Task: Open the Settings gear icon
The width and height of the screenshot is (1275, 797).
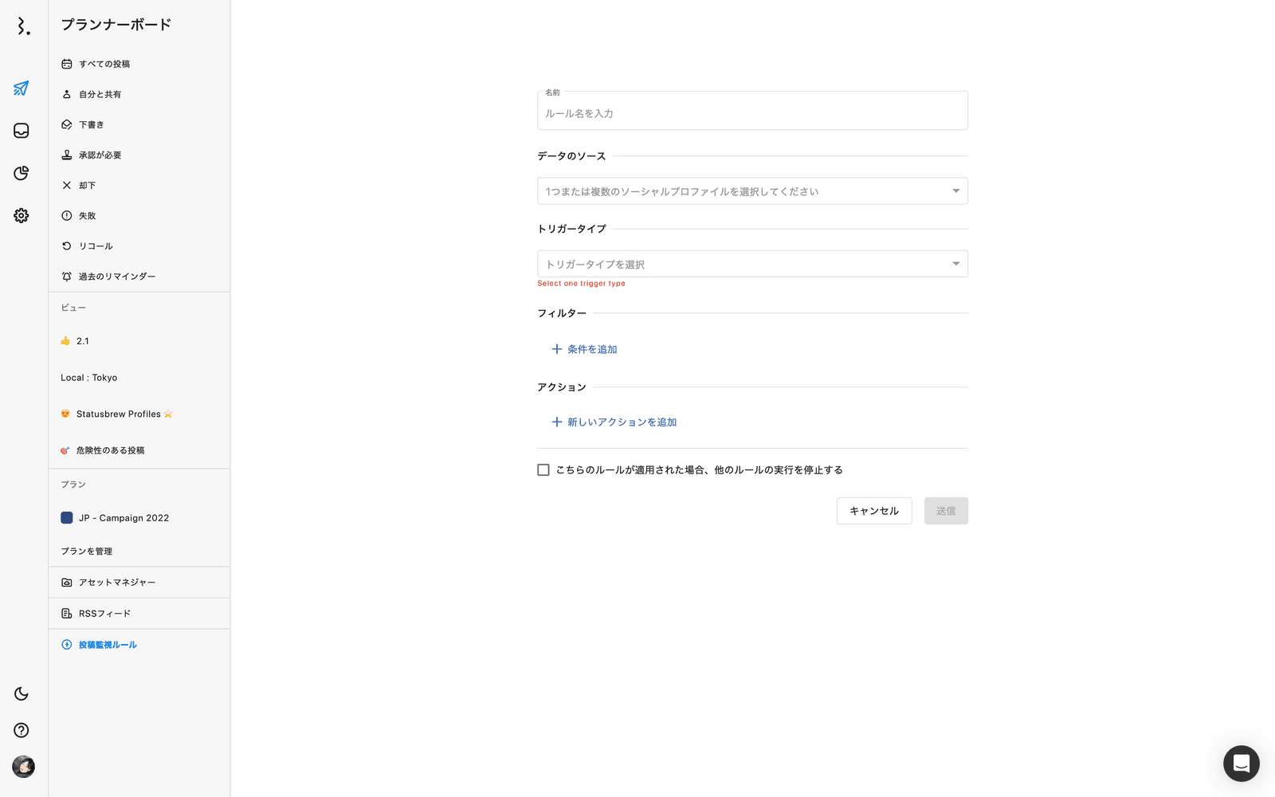Action: click(22, 216)
